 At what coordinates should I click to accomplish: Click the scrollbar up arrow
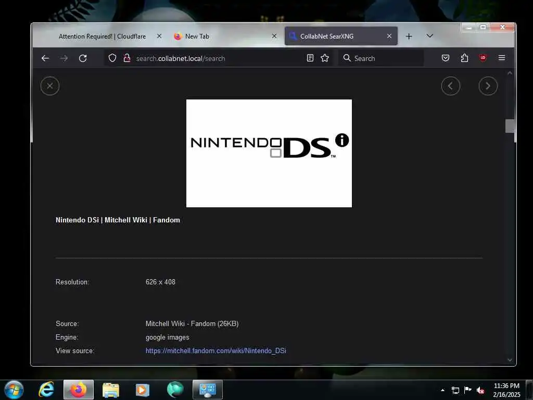pyautogui.click(x=510, y=73)
